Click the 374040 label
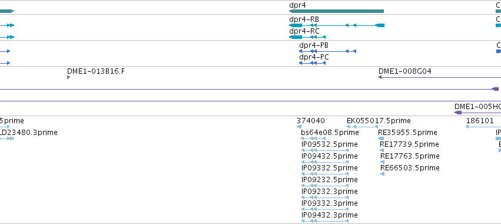 (311, 121)
